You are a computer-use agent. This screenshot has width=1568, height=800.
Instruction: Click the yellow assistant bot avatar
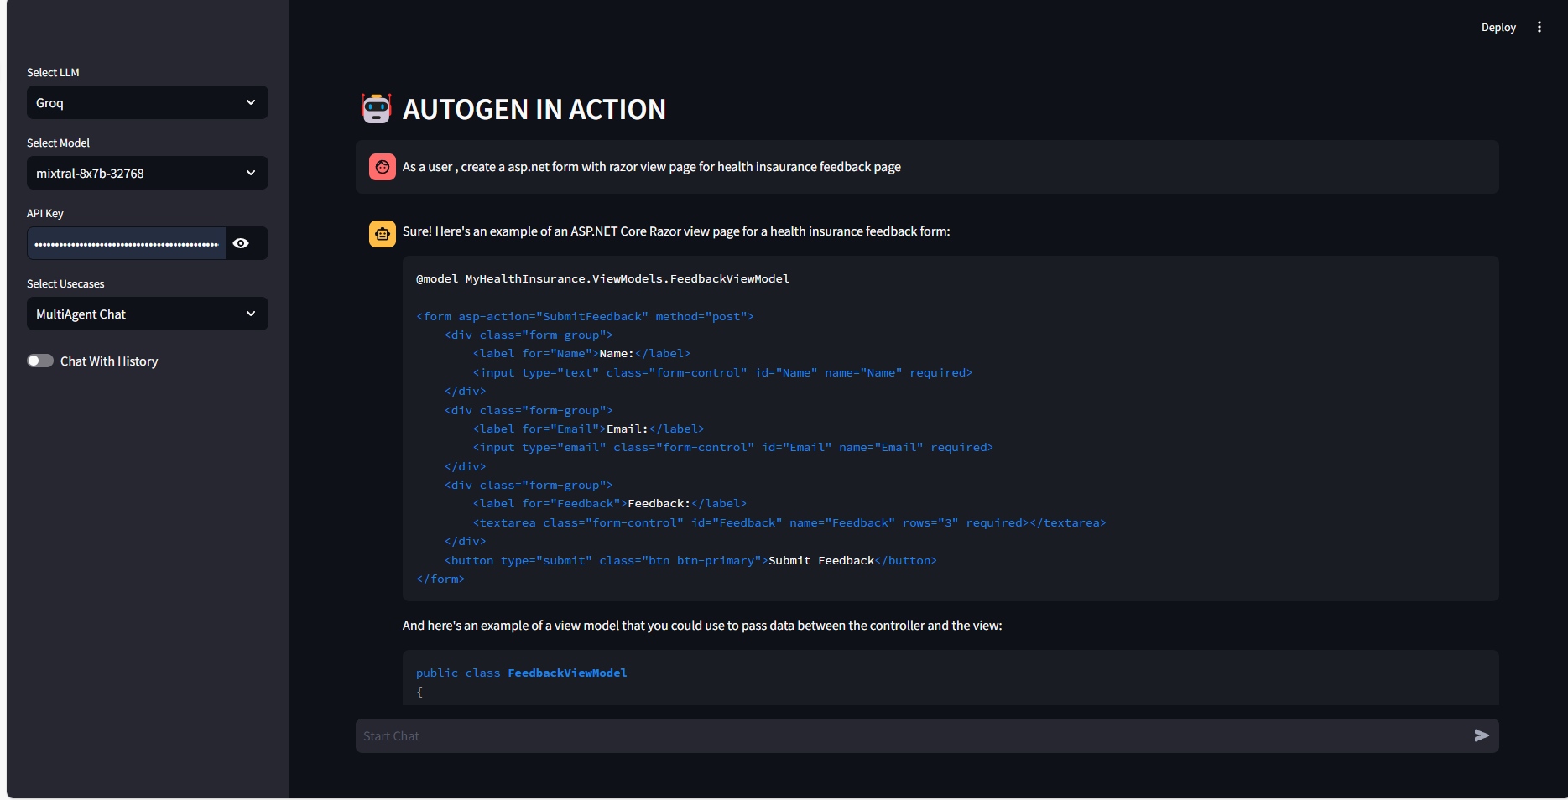383,234
